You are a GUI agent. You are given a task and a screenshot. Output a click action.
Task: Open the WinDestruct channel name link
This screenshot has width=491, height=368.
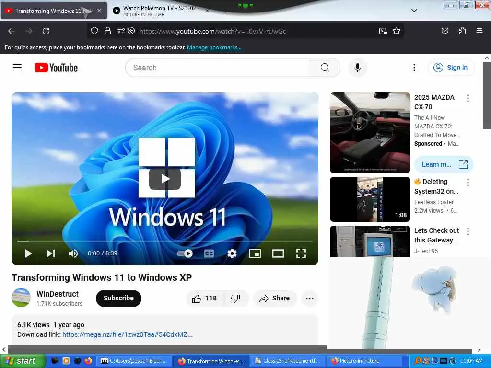click(x=58, y=294)
